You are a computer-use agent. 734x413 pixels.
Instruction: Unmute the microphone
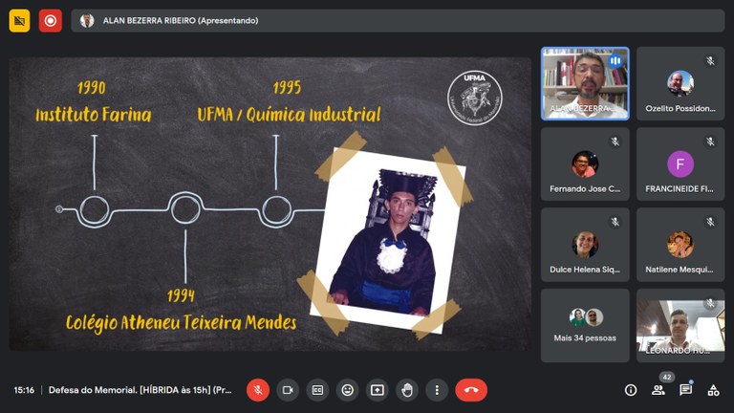[258, 390]
